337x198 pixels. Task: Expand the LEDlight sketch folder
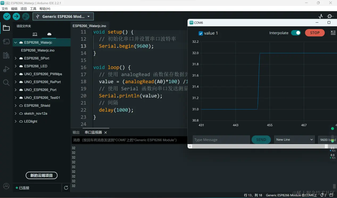coord(16,121)
